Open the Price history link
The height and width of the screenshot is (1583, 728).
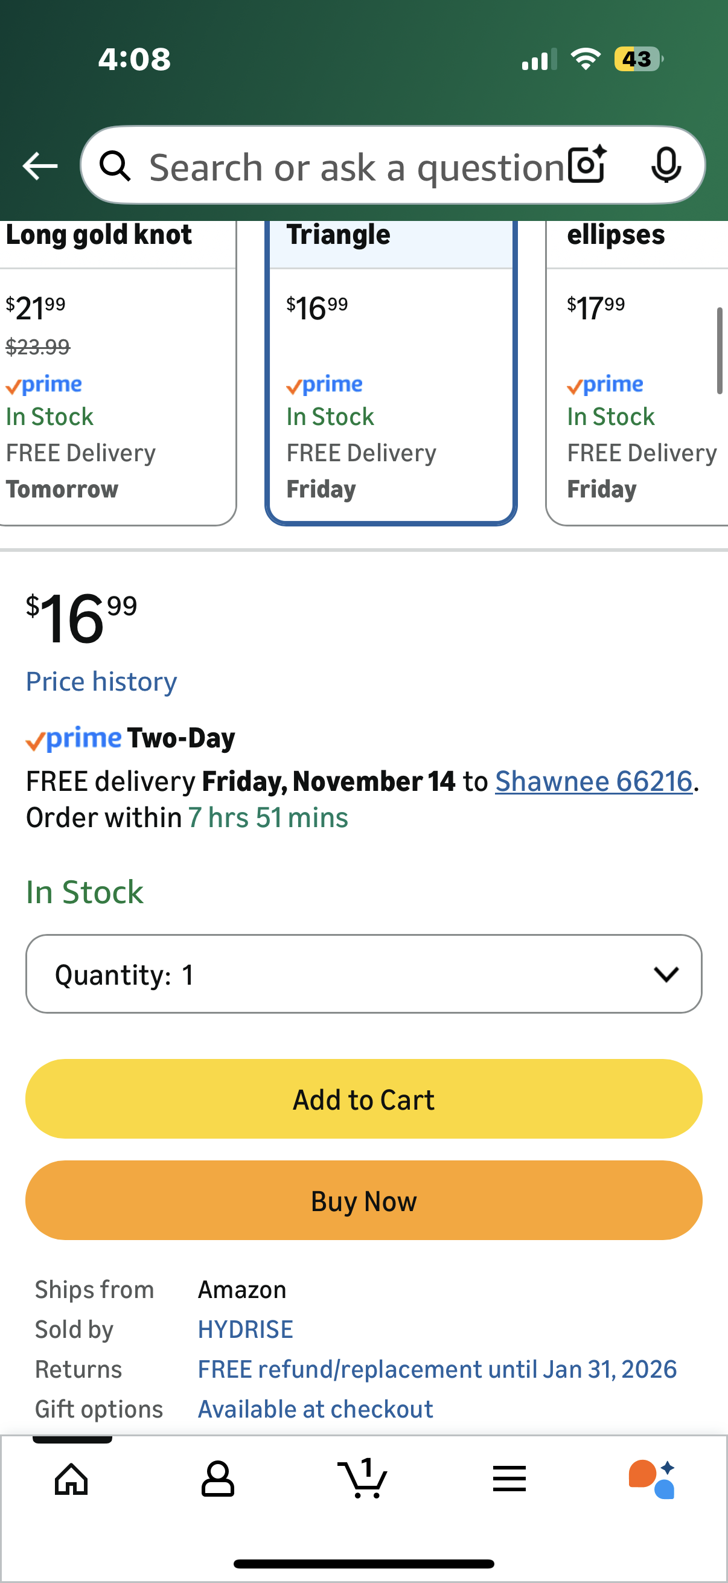[101, 682]
